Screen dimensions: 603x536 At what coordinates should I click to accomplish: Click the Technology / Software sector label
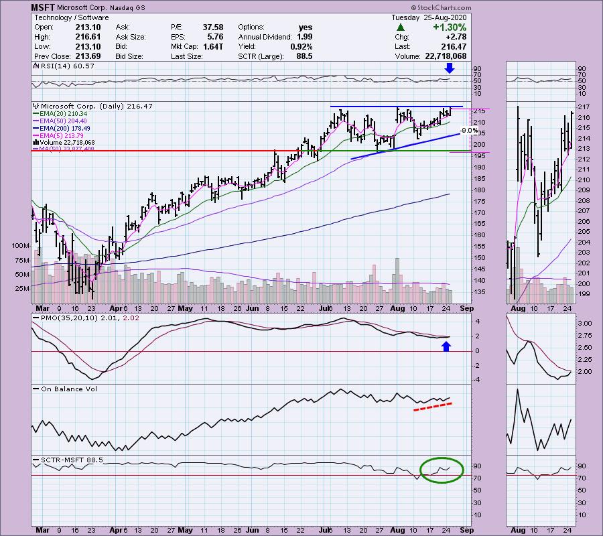72,17
